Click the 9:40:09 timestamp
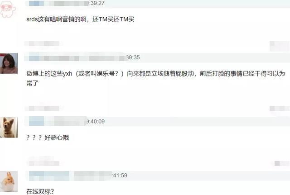 coord(96,122)
